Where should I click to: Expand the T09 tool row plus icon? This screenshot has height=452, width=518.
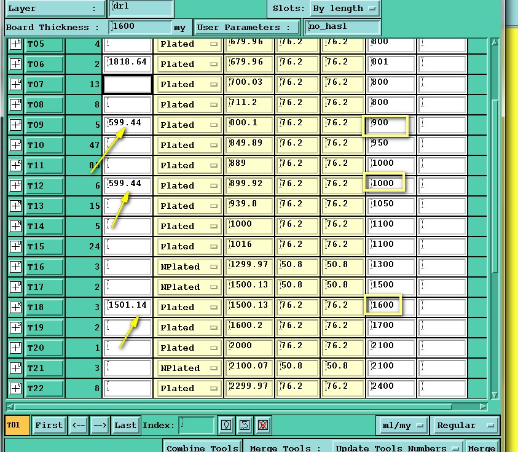pyautogui.click(x=15, y=125)
